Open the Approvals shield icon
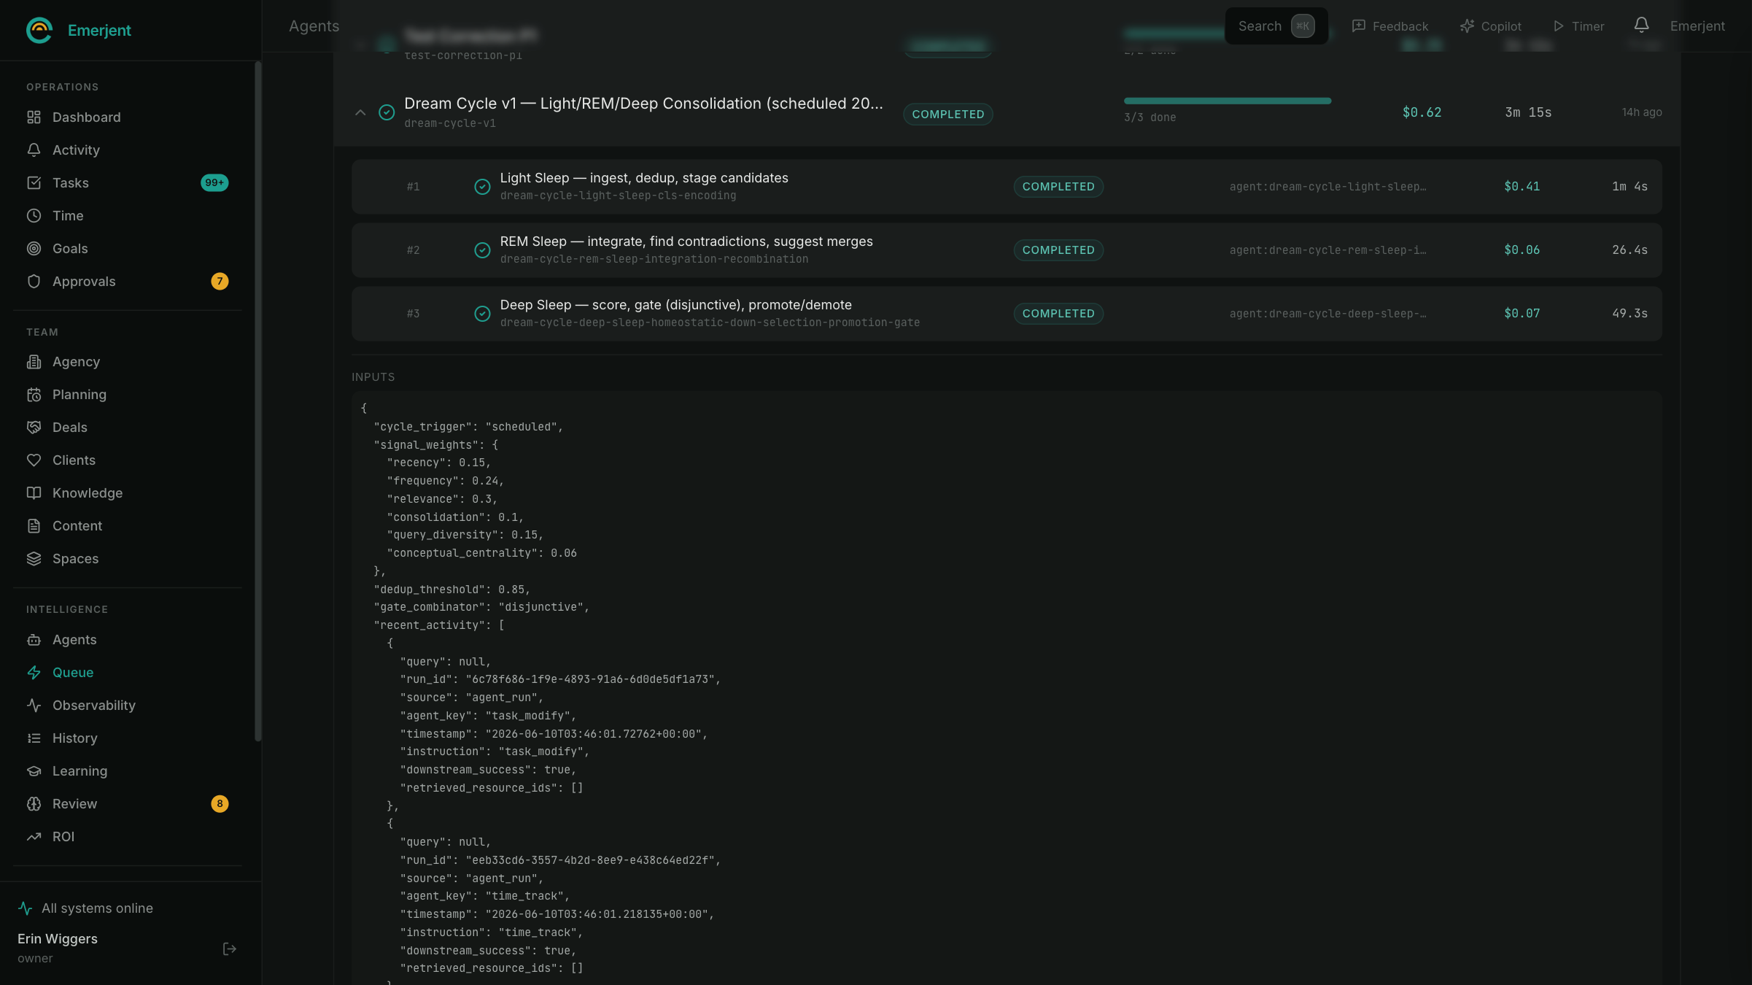 pyautogui.click(x=34, y=281)
